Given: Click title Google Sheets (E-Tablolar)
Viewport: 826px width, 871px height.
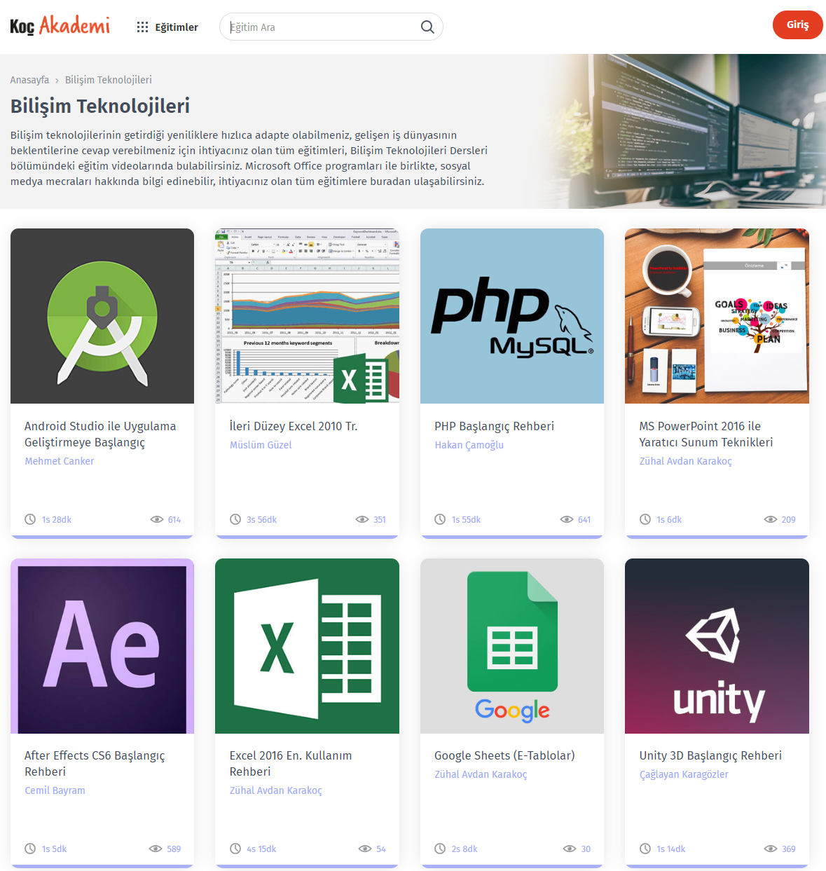Looking at the screenshot, I should click(x=504, y=755).
